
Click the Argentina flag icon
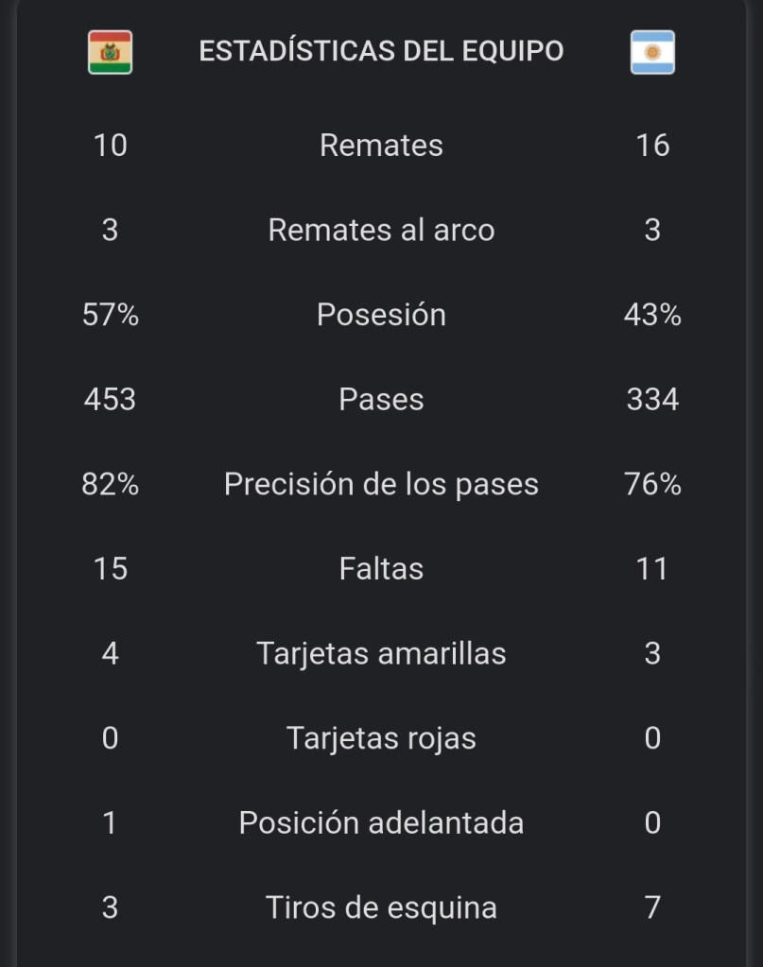(x=652, y=52)
